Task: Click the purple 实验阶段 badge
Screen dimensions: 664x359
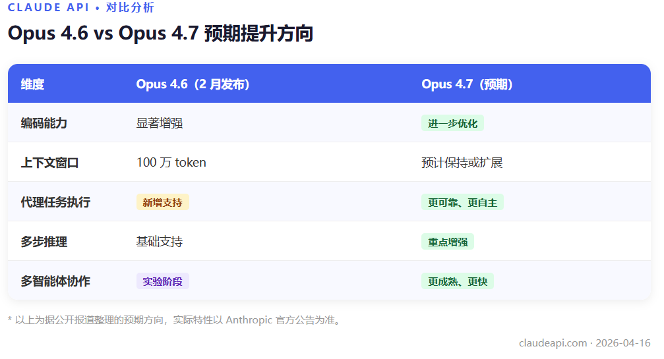Action: click(162, 281)
